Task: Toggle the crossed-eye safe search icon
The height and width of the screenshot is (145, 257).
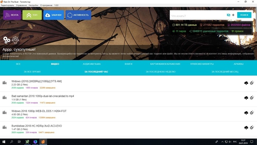Action: pos(228,15)
